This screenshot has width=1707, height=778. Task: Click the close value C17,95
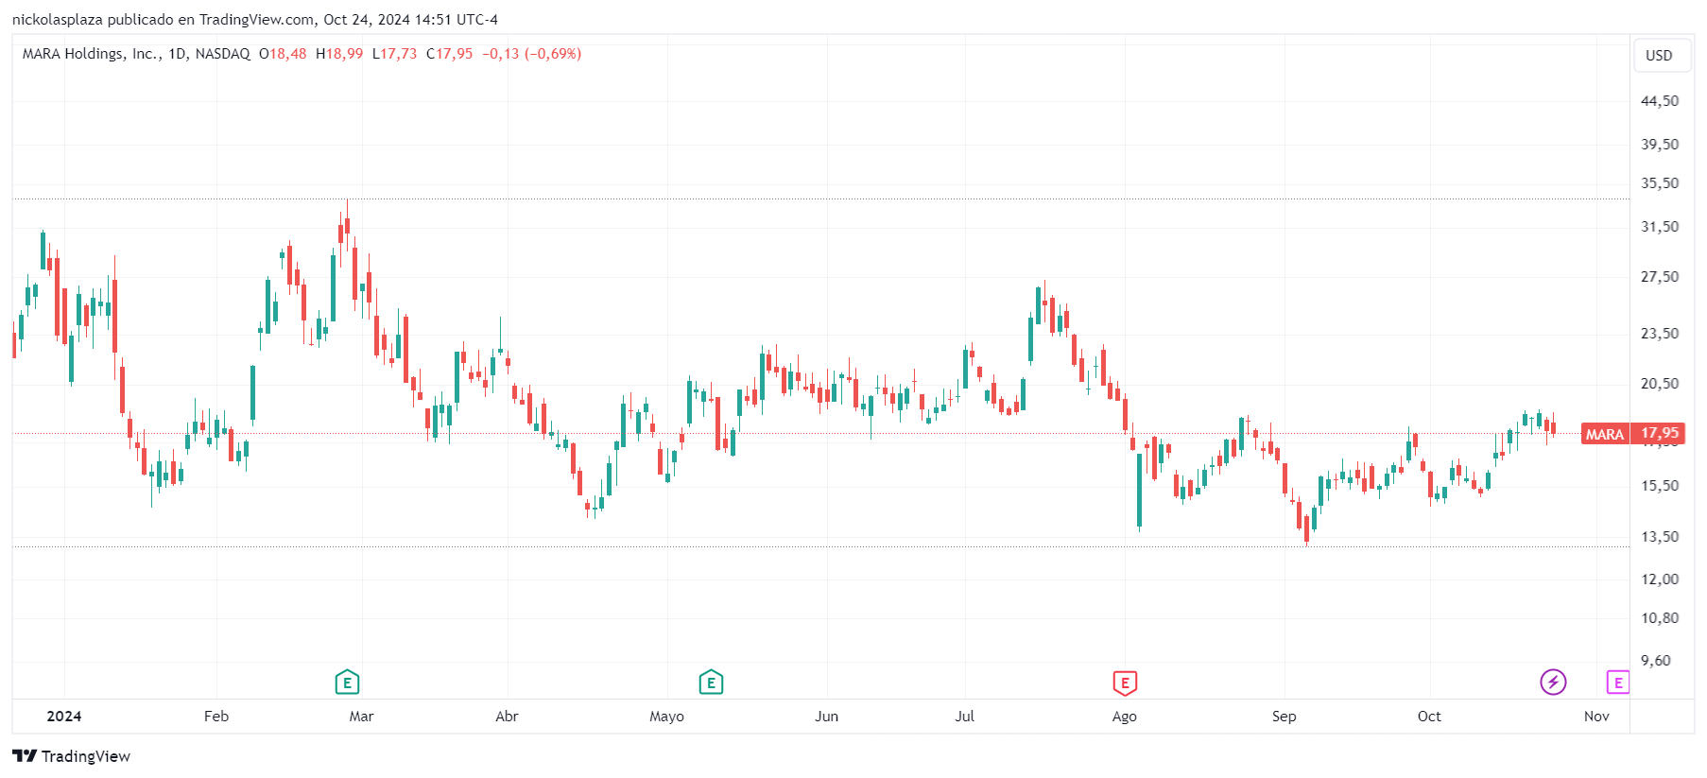[449, 54]
